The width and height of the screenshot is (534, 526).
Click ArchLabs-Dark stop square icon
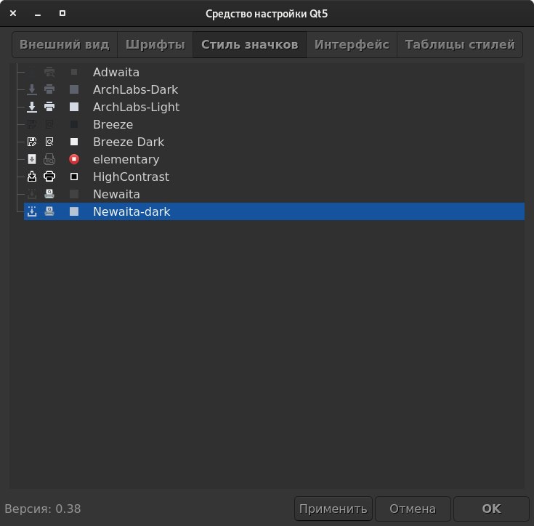pos(74,89)
